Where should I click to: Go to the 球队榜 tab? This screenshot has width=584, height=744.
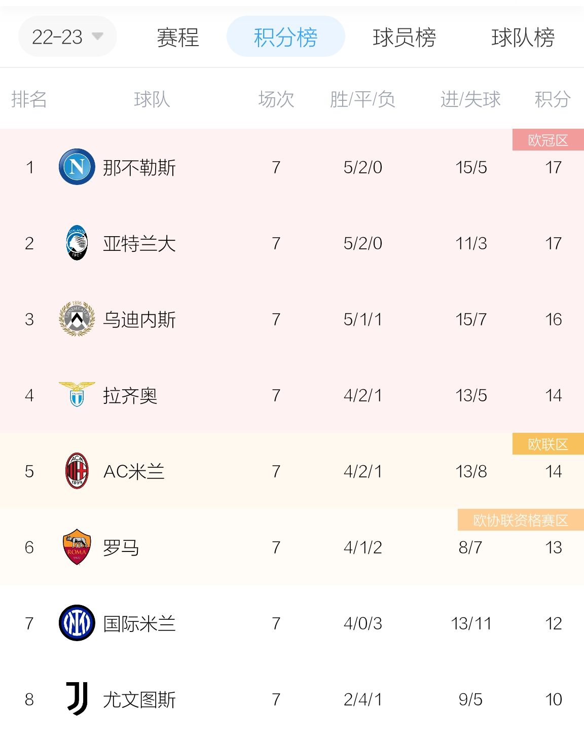pyautogui.click(x=523, y=37)
